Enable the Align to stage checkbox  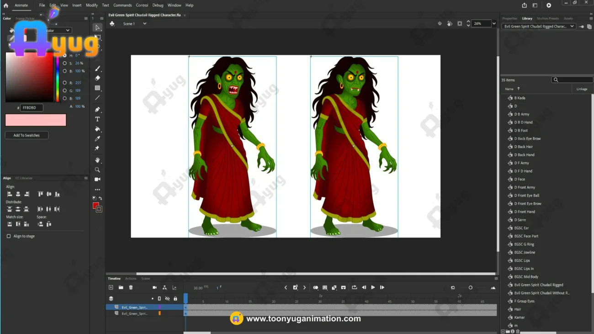[x=9, y=236]
